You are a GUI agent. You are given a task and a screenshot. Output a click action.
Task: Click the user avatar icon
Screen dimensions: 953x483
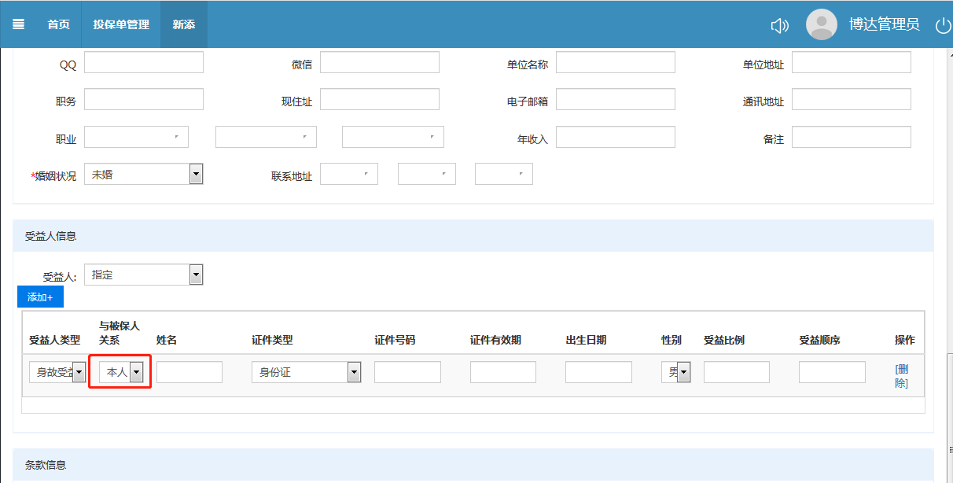tap(822, 24)
